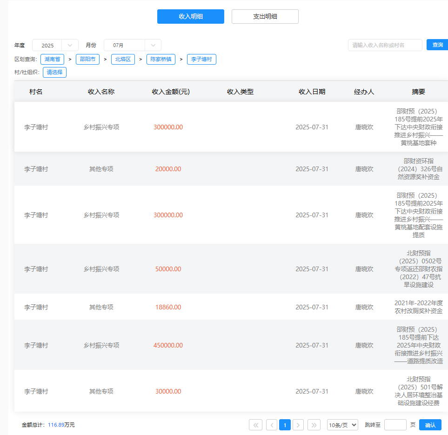Viewport: 448px width, 435px height.
Task: Switch to the 支出明细 tab
Action: 265,16
